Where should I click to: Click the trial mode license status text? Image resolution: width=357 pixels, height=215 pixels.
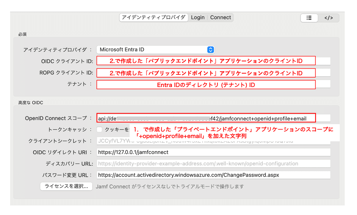pyautogui.click(x=170, y=186)
